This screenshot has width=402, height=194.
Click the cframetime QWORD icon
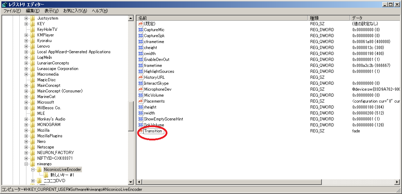[x=140, y=42]
